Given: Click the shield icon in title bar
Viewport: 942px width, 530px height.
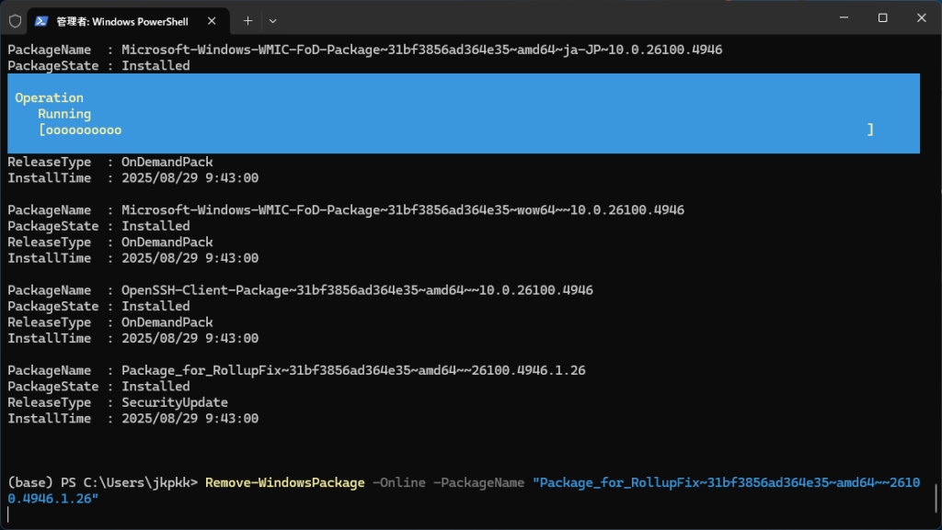Looking at the screenshot, I should (x=15, y=21).
